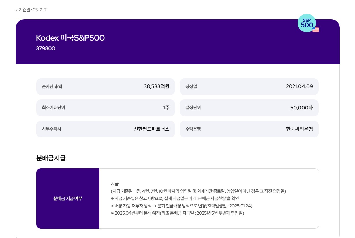
Task: Click the S&P 500 badge icon
Action: click(307, 23)
